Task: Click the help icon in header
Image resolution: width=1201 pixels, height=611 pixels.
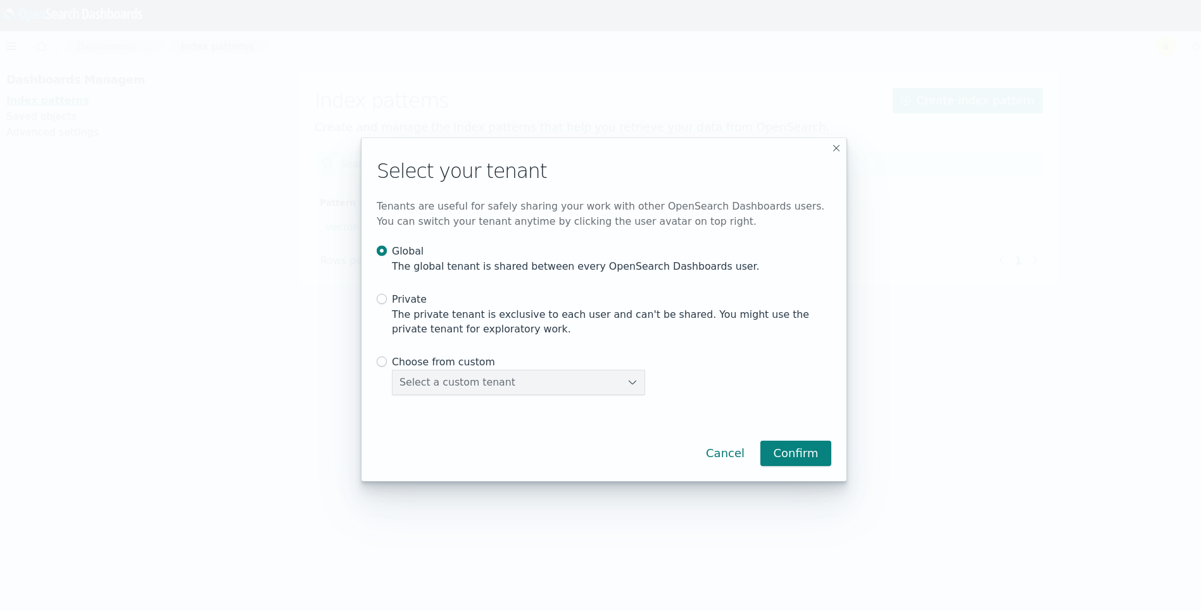Action: 1195,46
